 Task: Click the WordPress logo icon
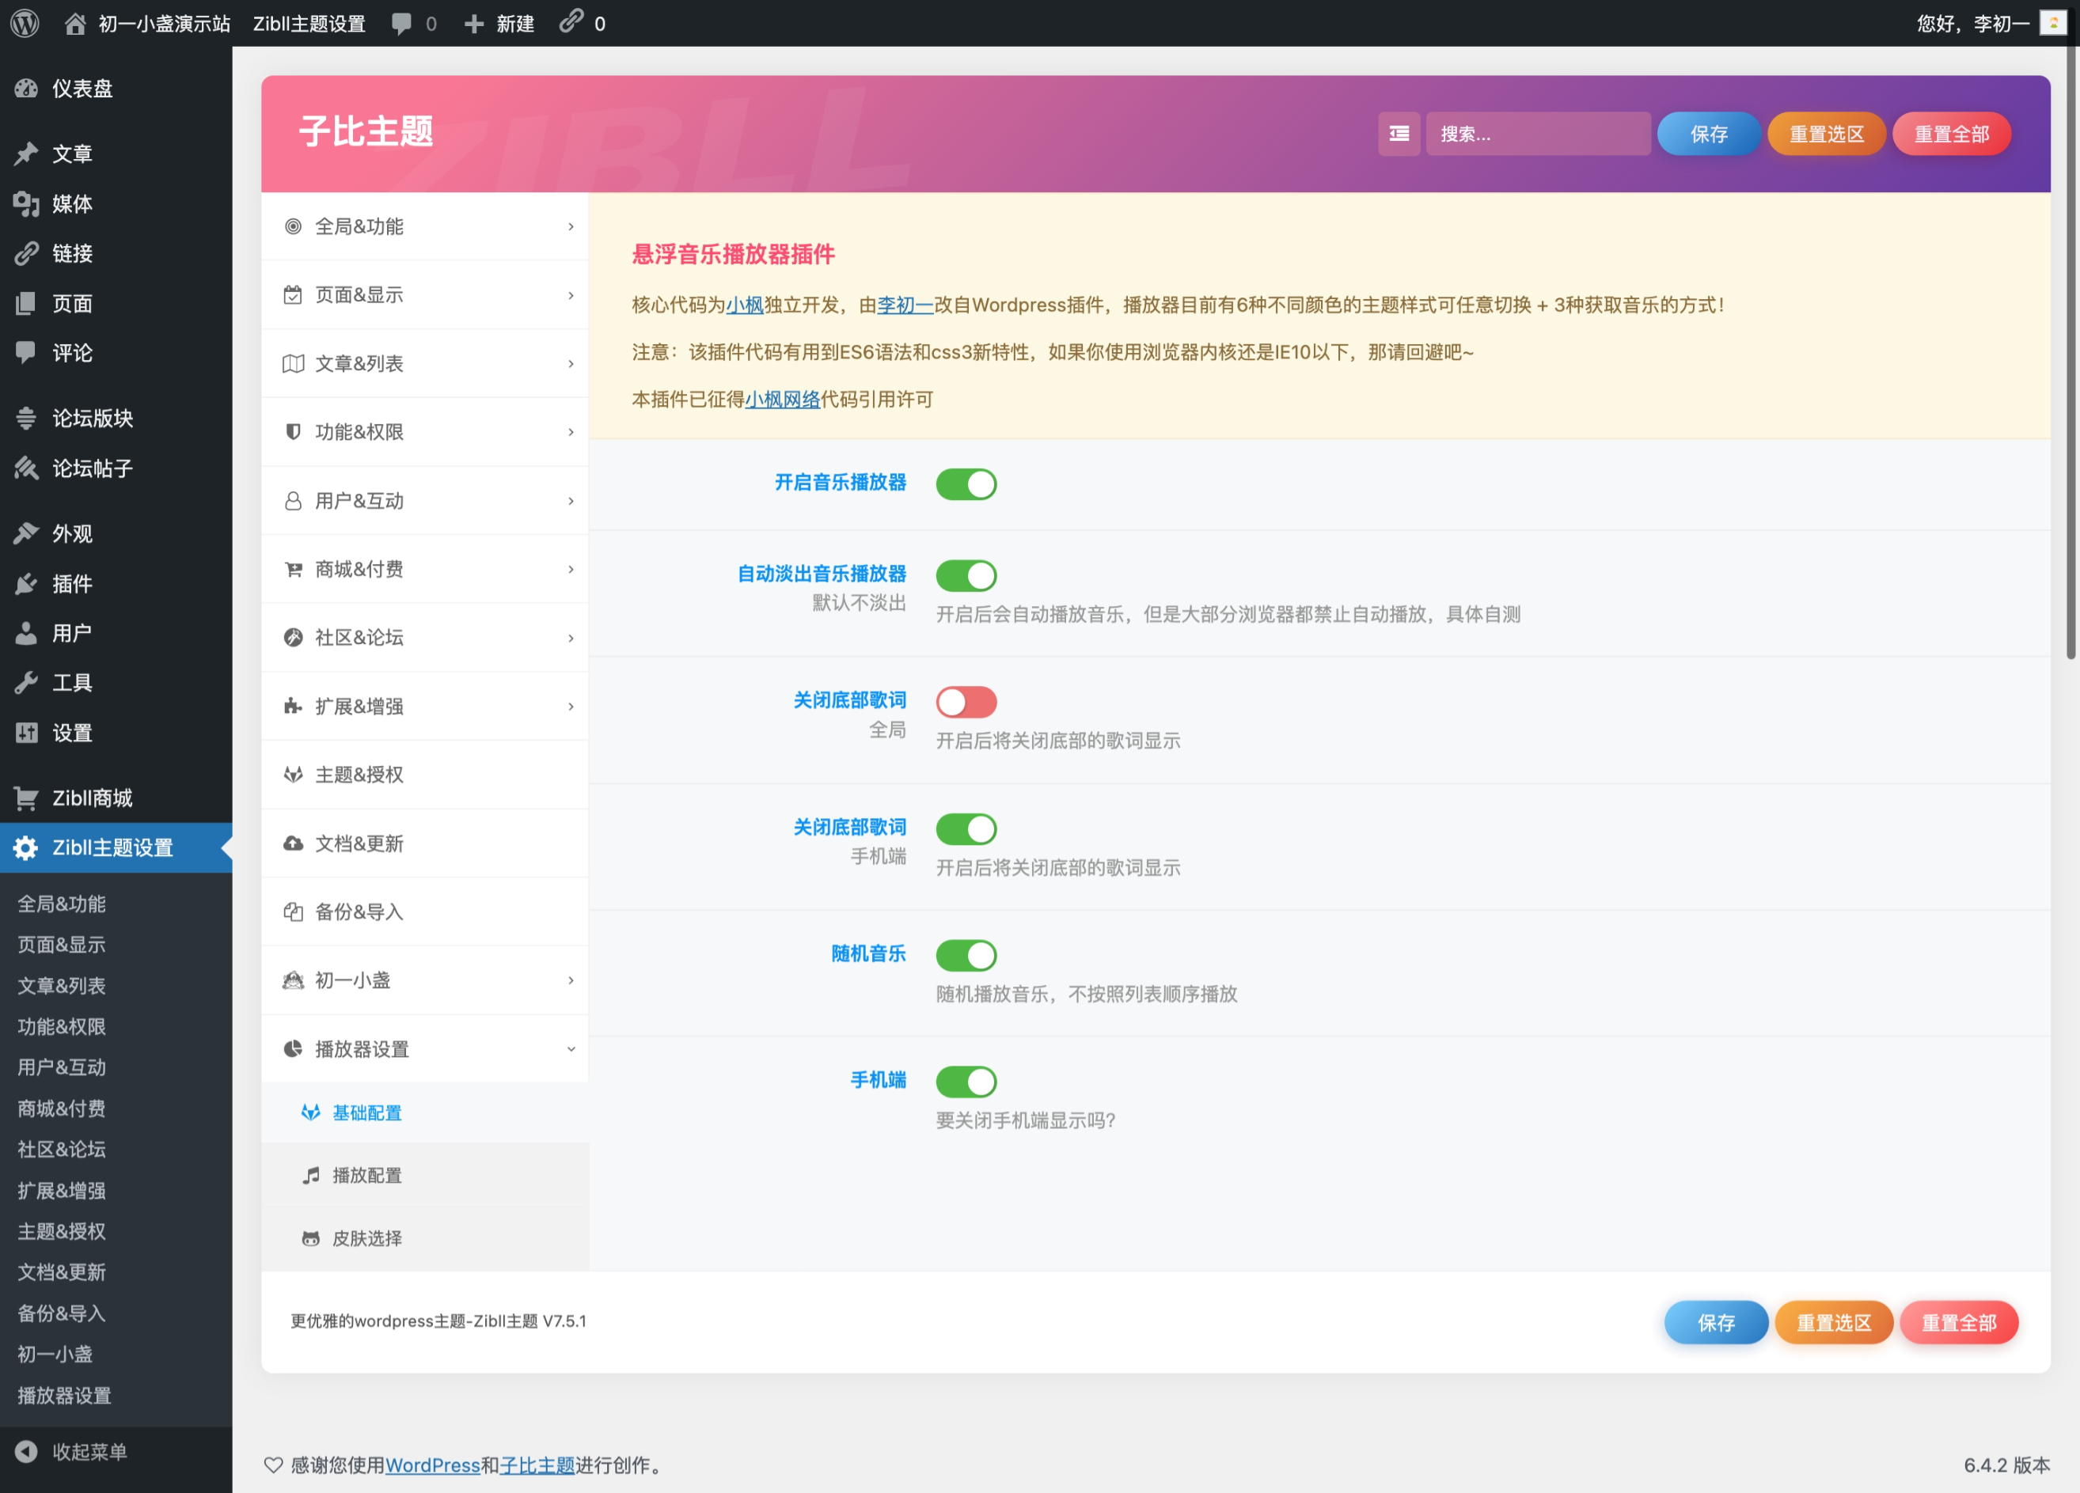click(x=25, y=23)
